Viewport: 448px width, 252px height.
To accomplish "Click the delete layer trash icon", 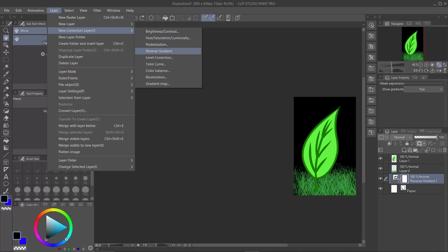I will point(445,150).
